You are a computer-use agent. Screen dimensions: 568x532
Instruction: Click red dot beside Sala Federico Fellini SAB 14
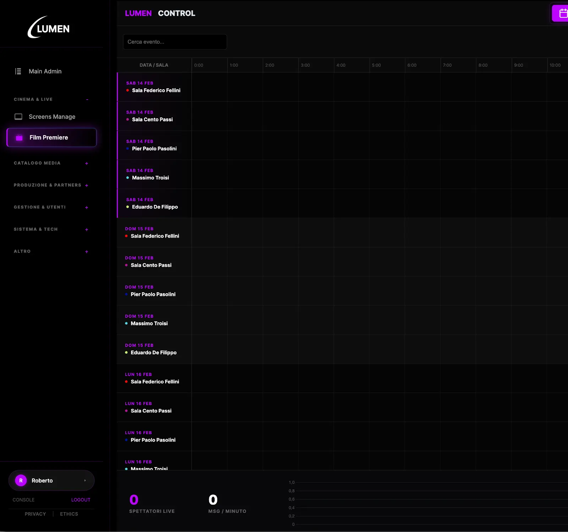click(128, 90)
